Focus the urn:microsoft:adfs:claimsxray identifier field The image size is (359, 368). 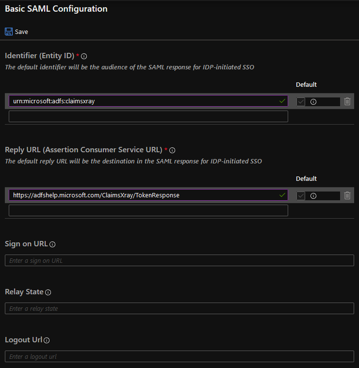[x=146, y=101]
